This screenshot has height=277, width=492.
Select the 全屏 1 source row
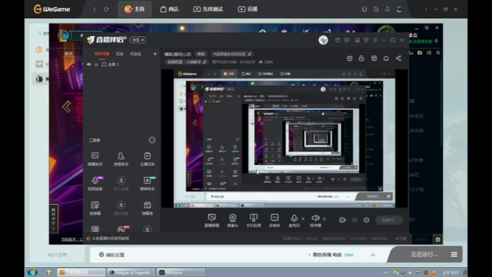[x=122, y=65]
